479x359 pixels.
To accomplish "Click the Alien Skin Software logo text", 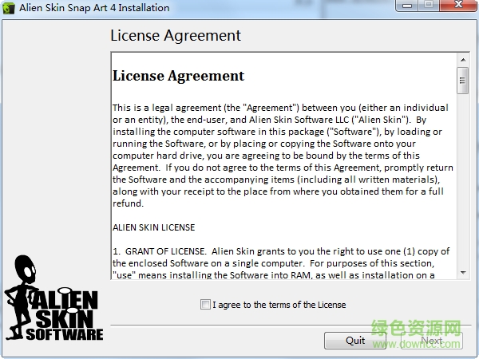I will [65, 315].
